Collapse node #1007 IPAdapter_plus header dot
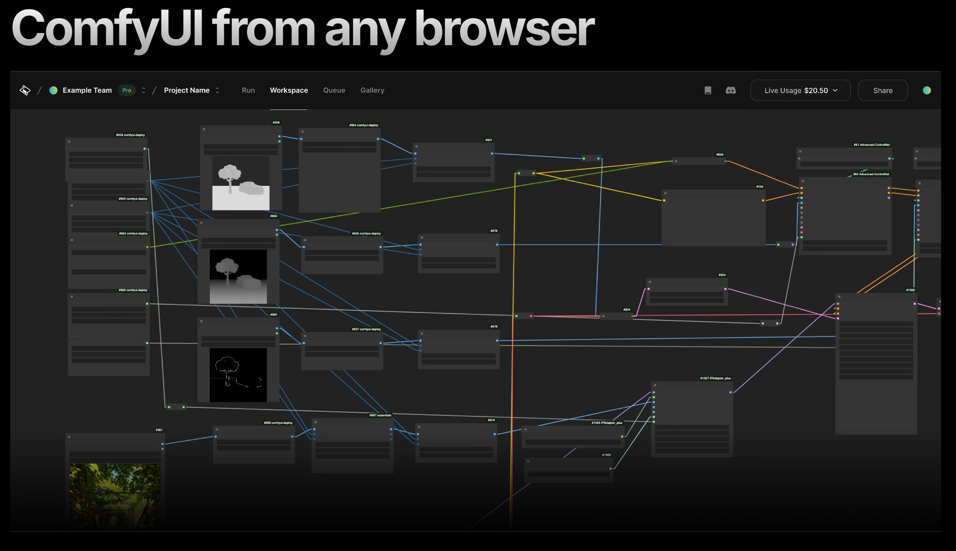Image resolution: width=956 pixels, height=551 pixels. point(655,385)
